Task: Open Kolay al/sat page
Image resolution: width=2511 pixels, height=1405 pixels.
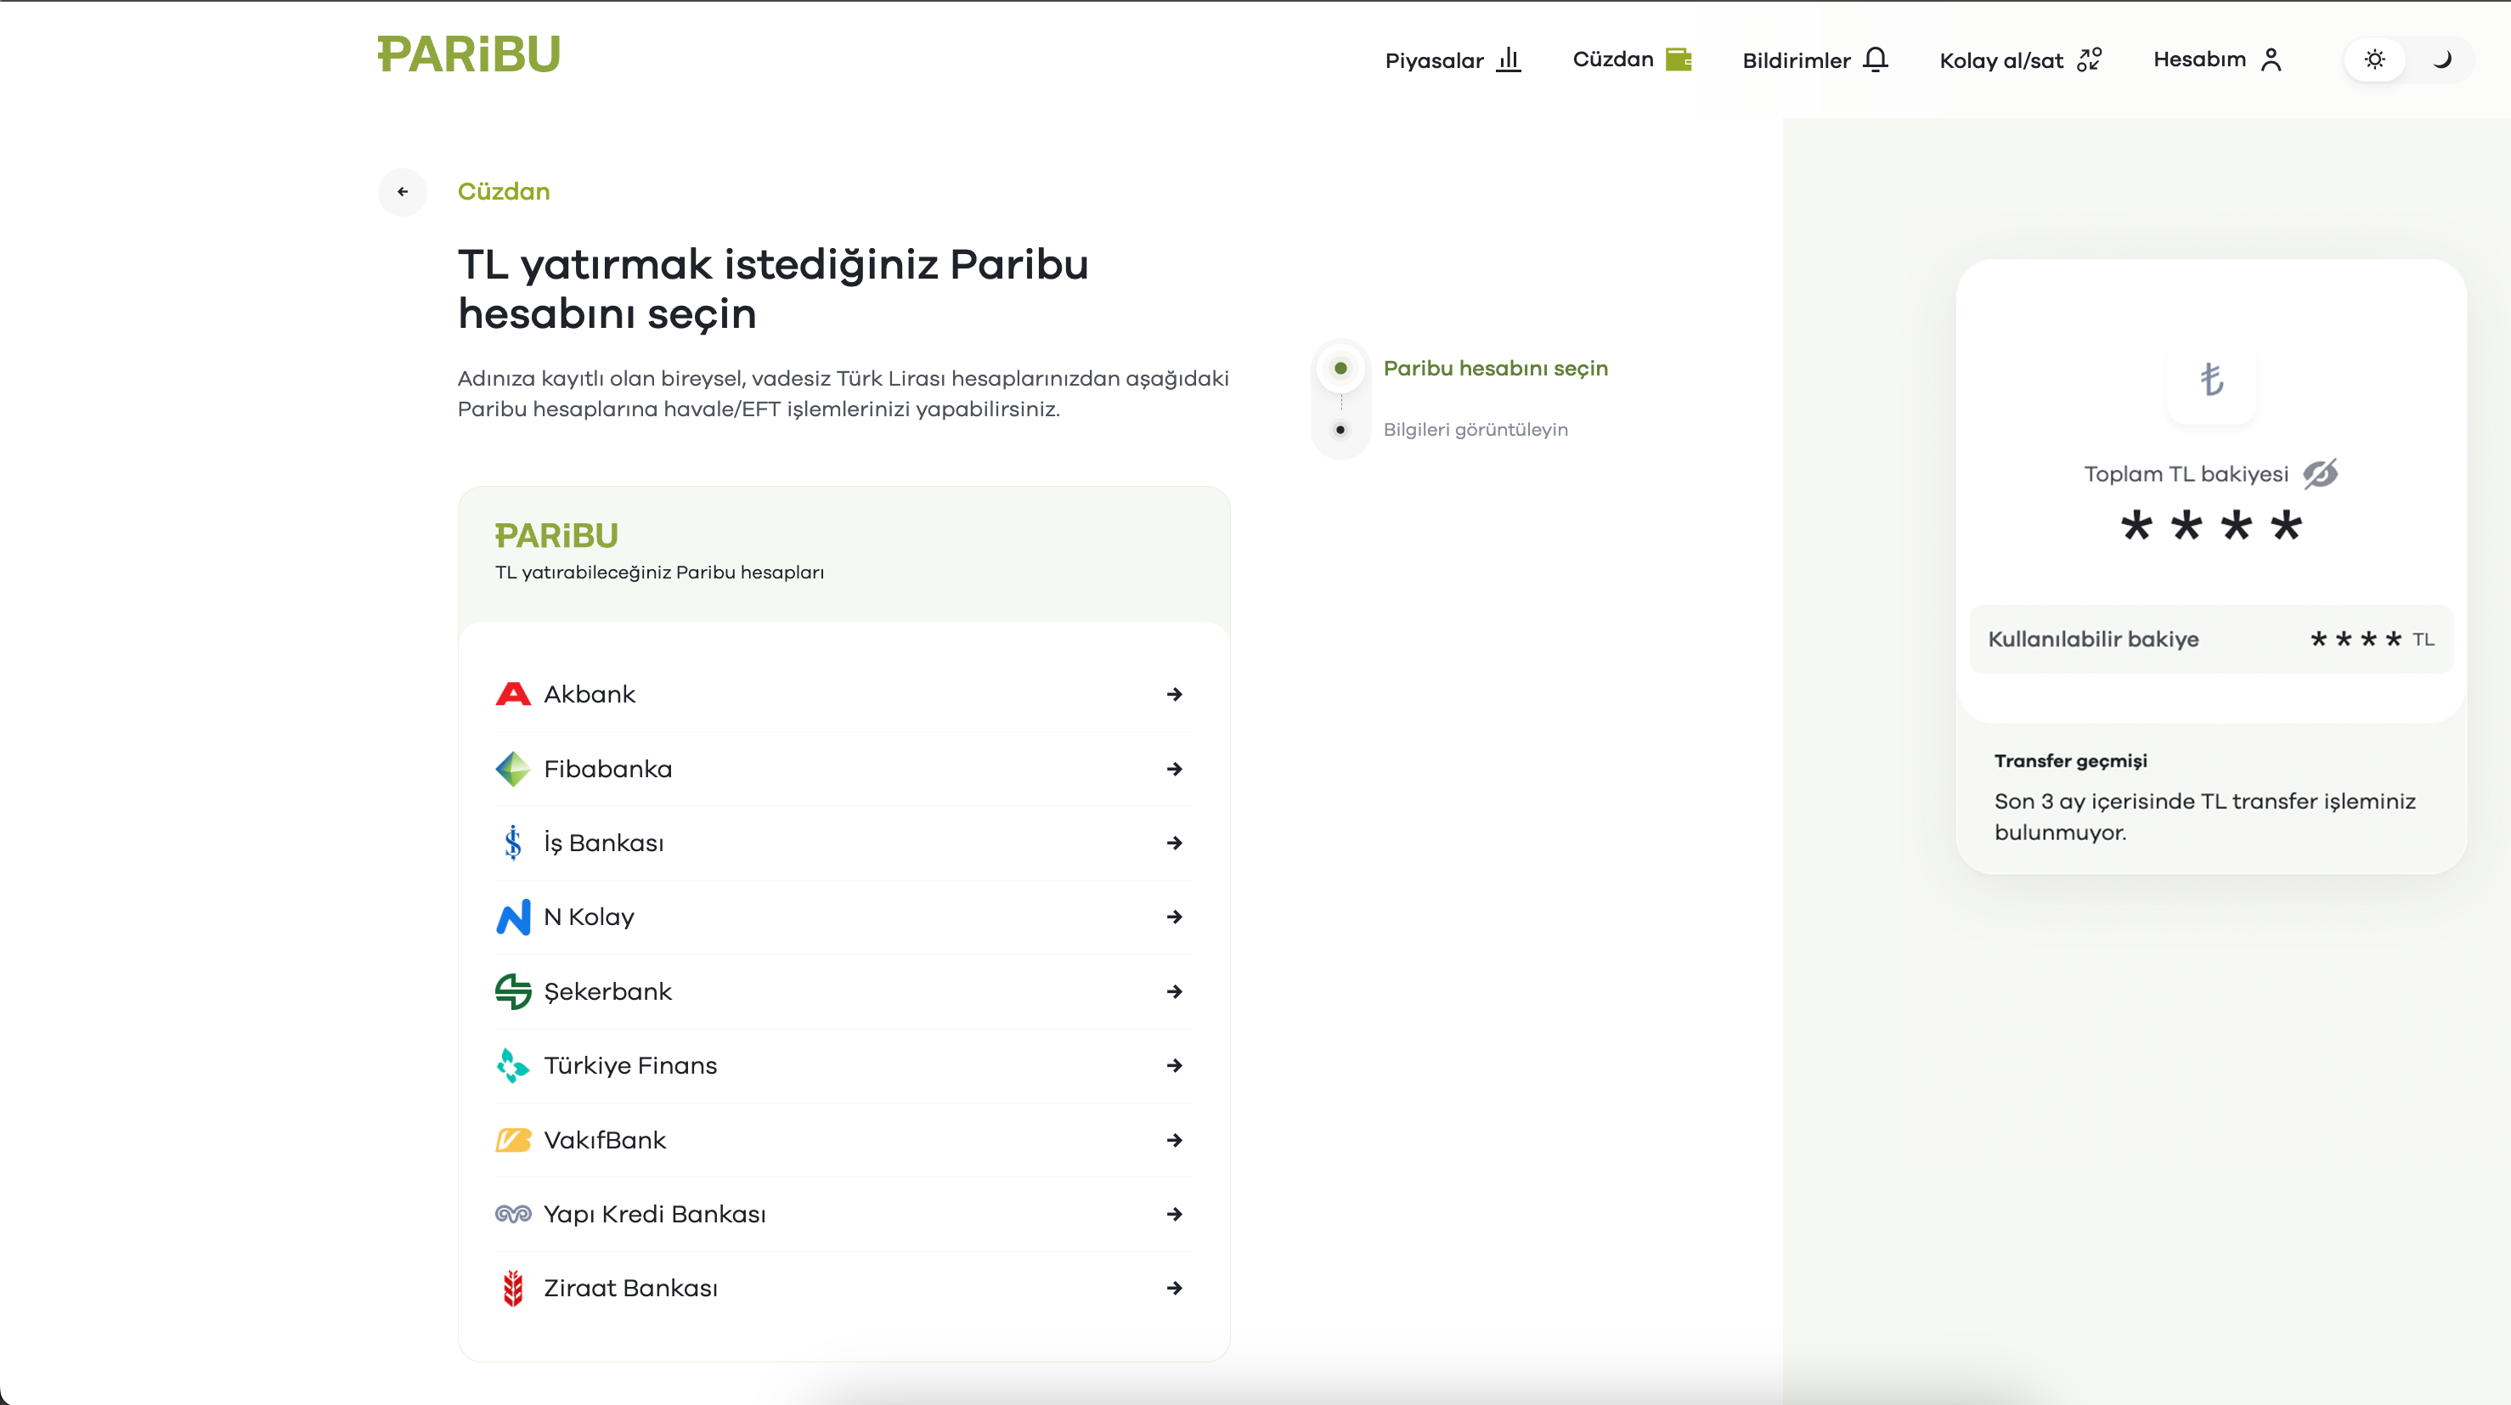Action: [x=2021, y=60]
